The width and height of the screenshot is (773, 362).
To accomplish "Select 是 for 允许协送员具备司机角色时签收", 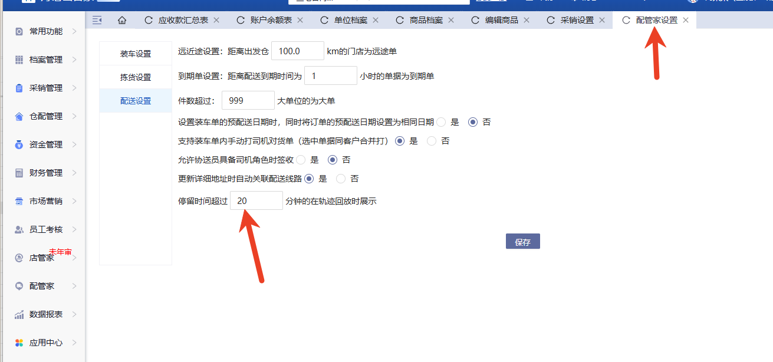I will point(301,160).
